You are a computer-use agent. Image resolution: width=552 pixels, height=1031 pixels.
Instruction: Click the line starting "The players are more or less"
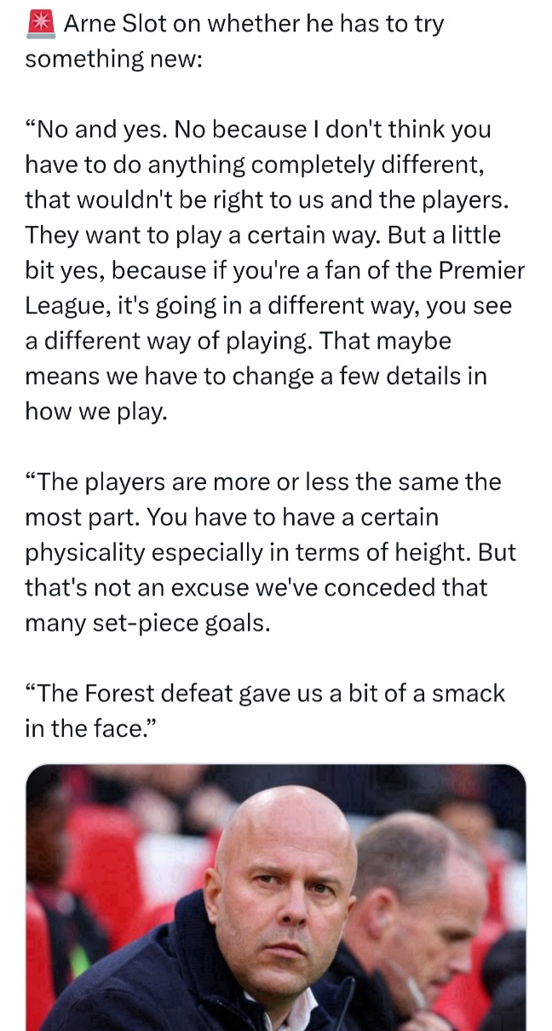[x=264, y=482]
